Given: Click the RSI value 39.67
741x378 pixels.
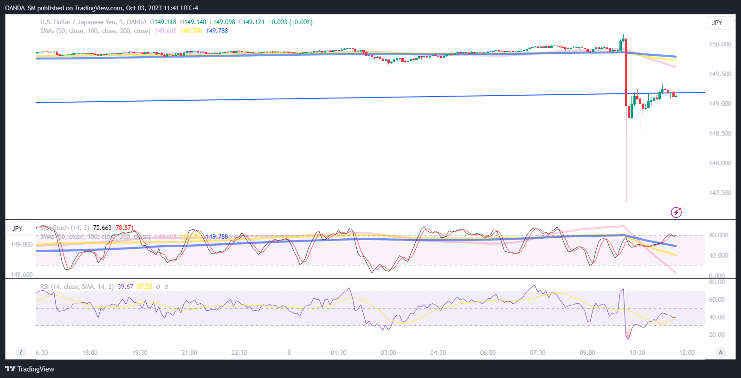Looking at the screenshot, I should (125, 287).
